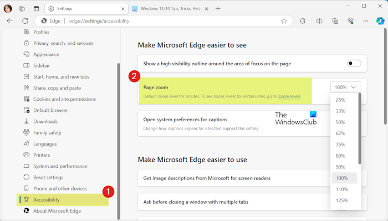This screenshot has width=388, height=221.
Task: Launch the Copilot icon
Action: [380, 21]
